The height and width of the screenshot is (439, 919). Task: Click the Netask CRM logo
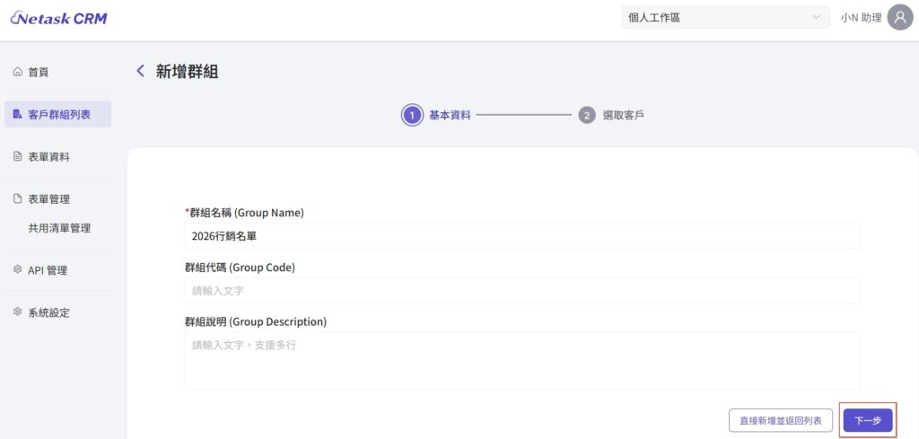point(58,18)
